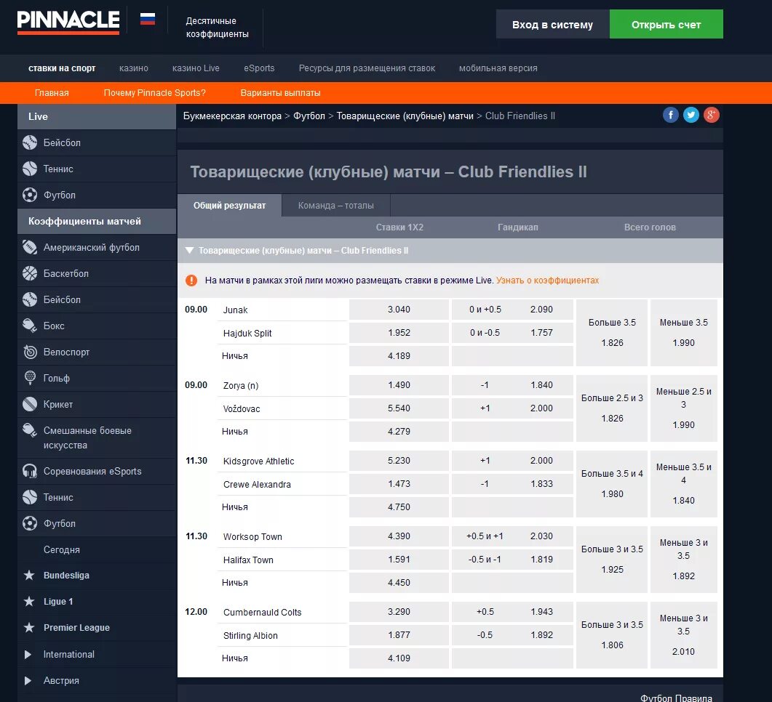This screenshot has height=702, width=772.
Task: Click the orange exclamation info icon
Action: tap(191, 281)
